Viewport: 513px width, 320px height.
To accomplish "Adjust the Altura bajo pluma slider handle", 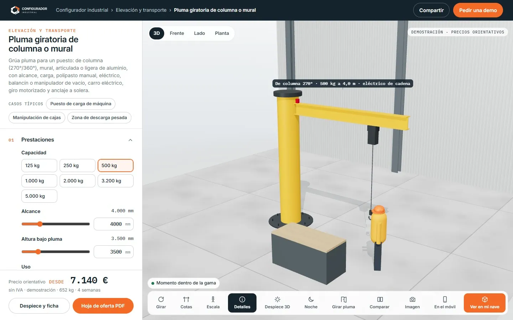I will pyautogui.click(x=38, y=252).
